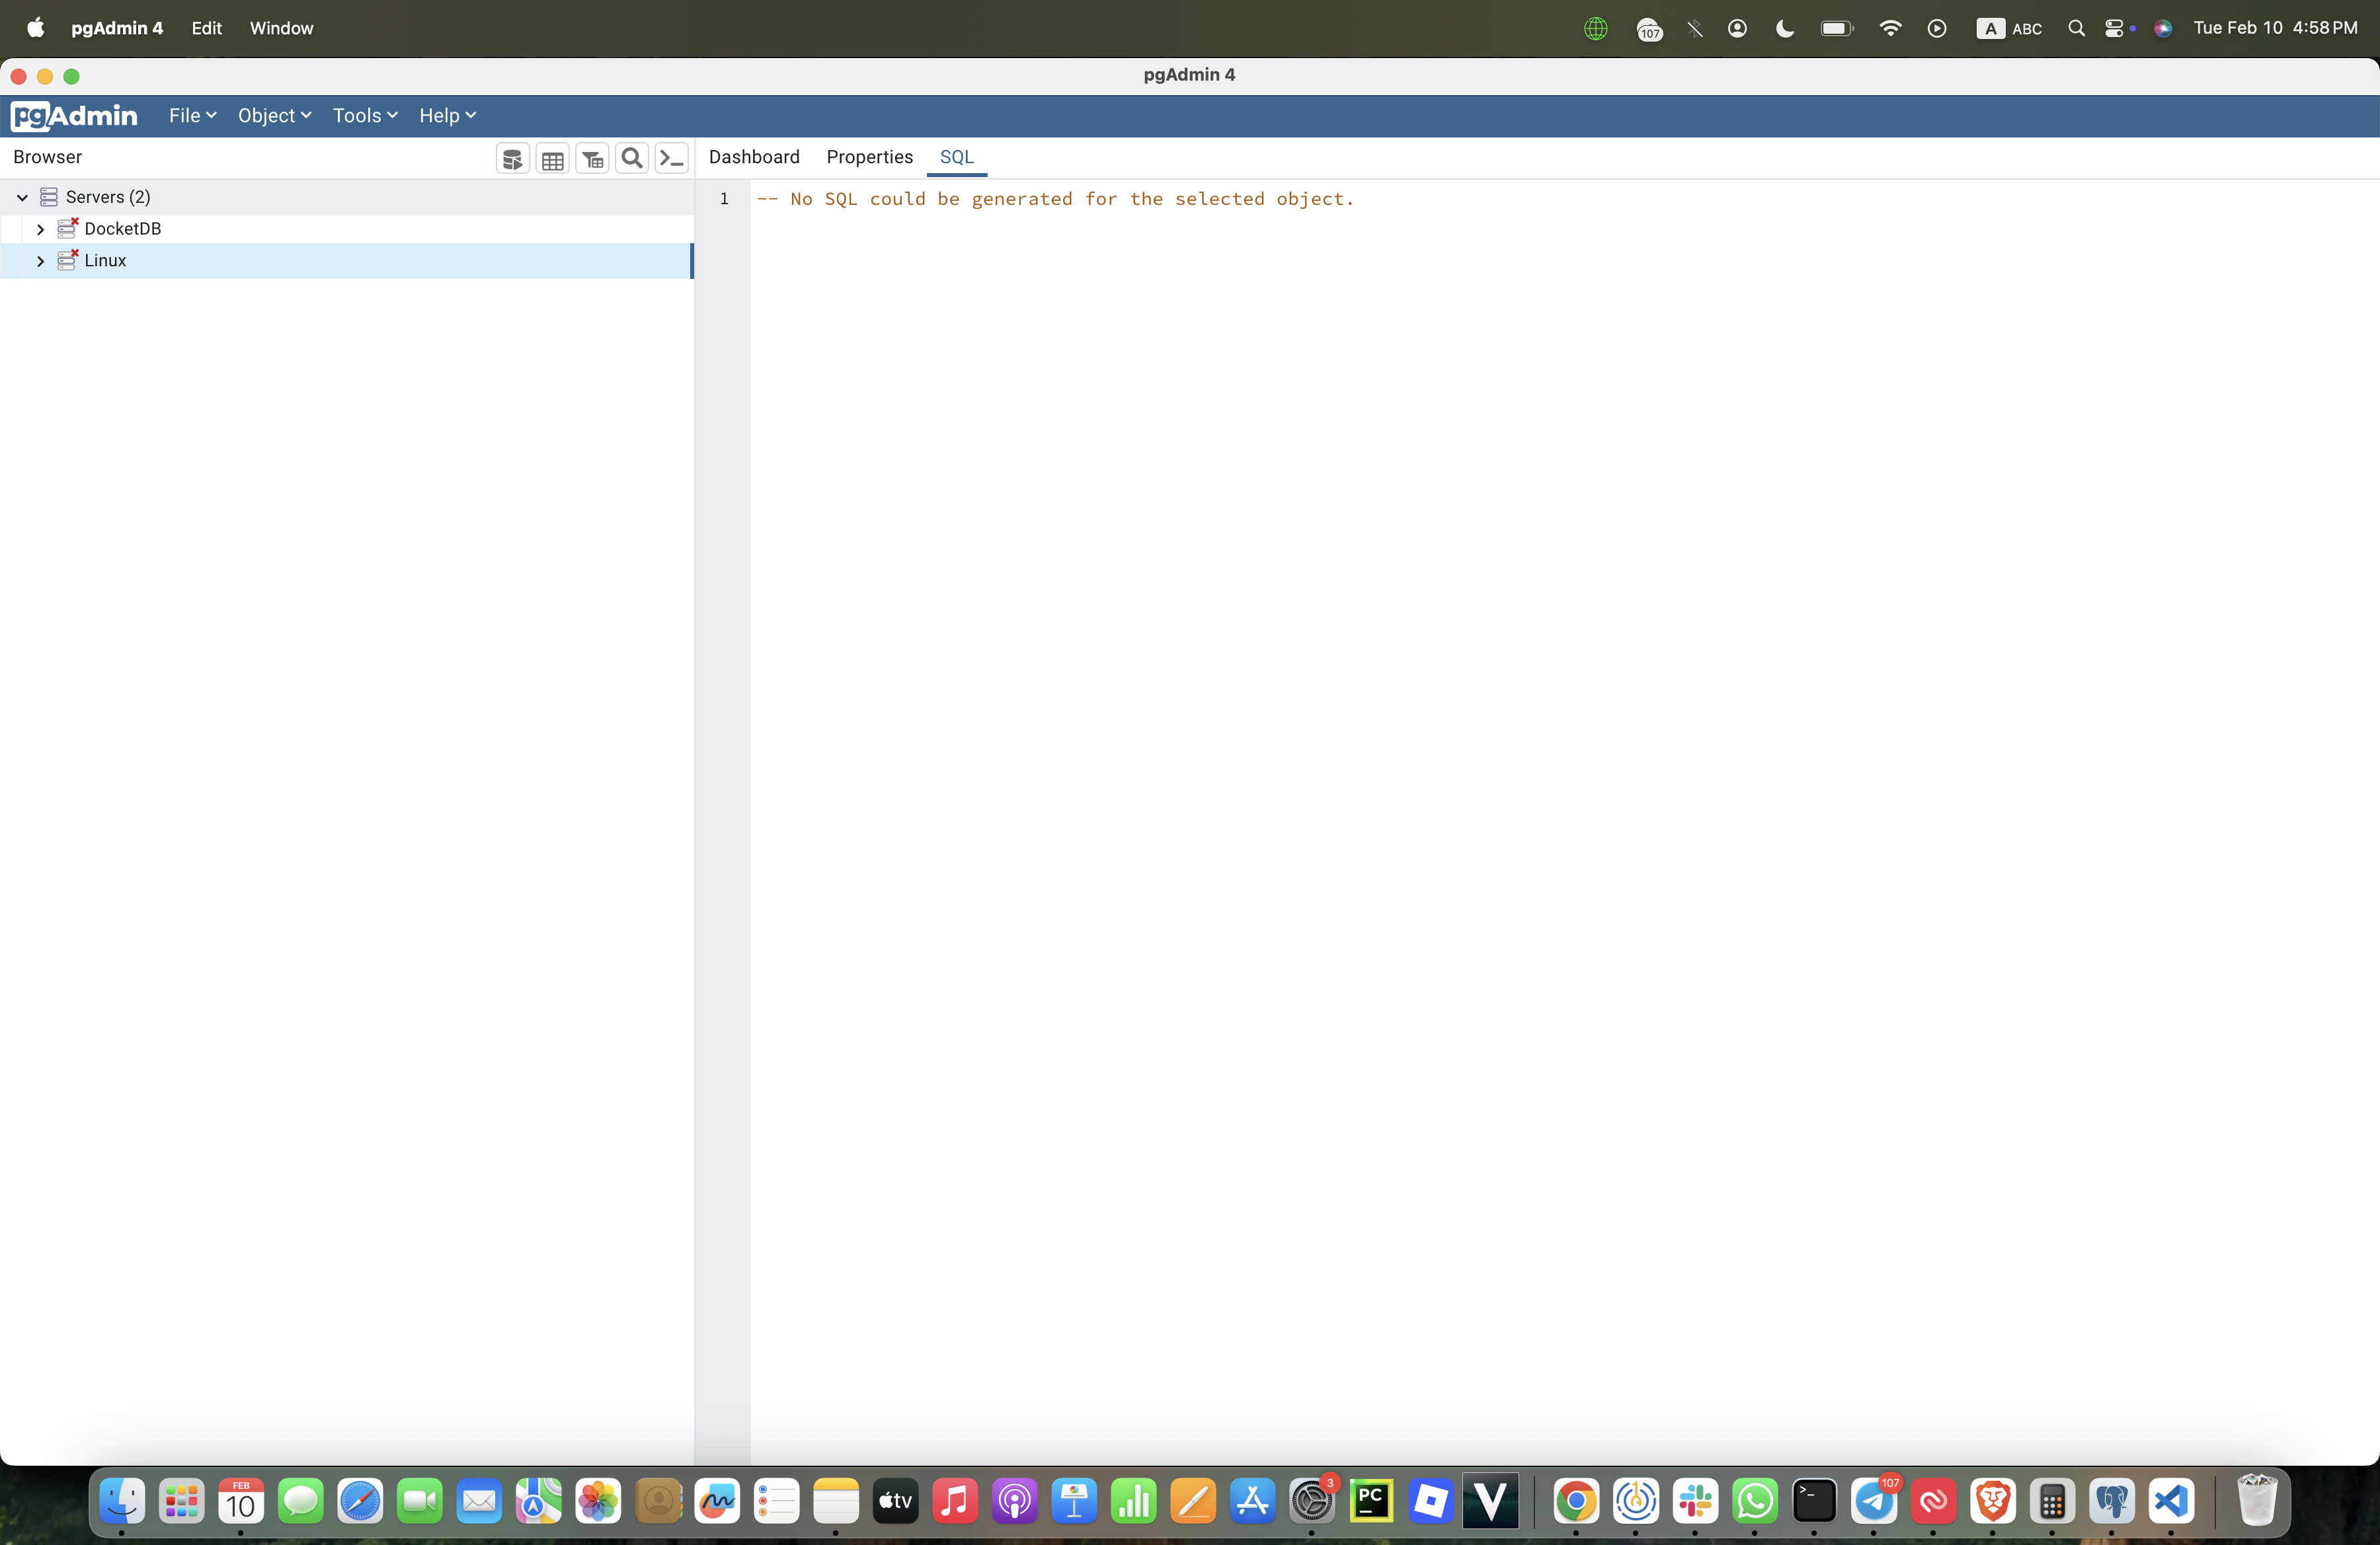Click SQL editor line 1 comment text

click(x=1054, y=199)
